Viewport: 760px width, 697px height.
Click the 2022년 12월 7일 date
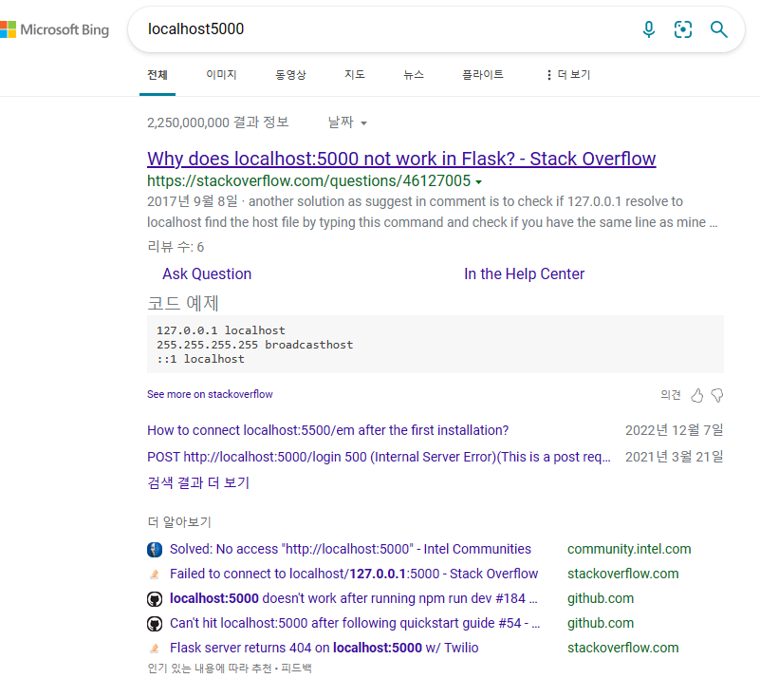coord(675,430)
